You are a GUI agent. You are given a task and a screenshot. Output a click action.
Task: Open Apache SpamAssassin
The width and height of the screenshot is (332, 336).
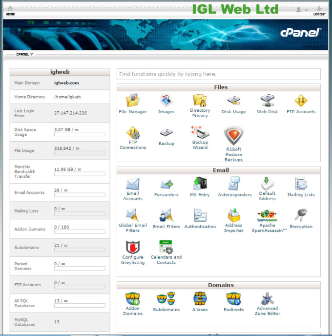click(269, 221)
